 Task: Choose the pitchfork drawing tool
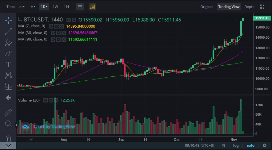(x=8, y=42)
